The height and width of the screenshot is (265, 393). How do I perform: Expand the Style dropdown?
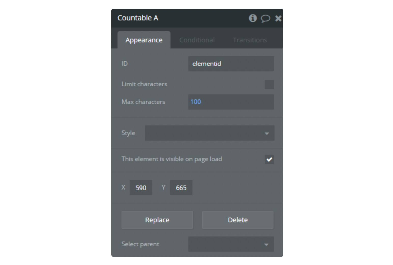coord(209,133)
